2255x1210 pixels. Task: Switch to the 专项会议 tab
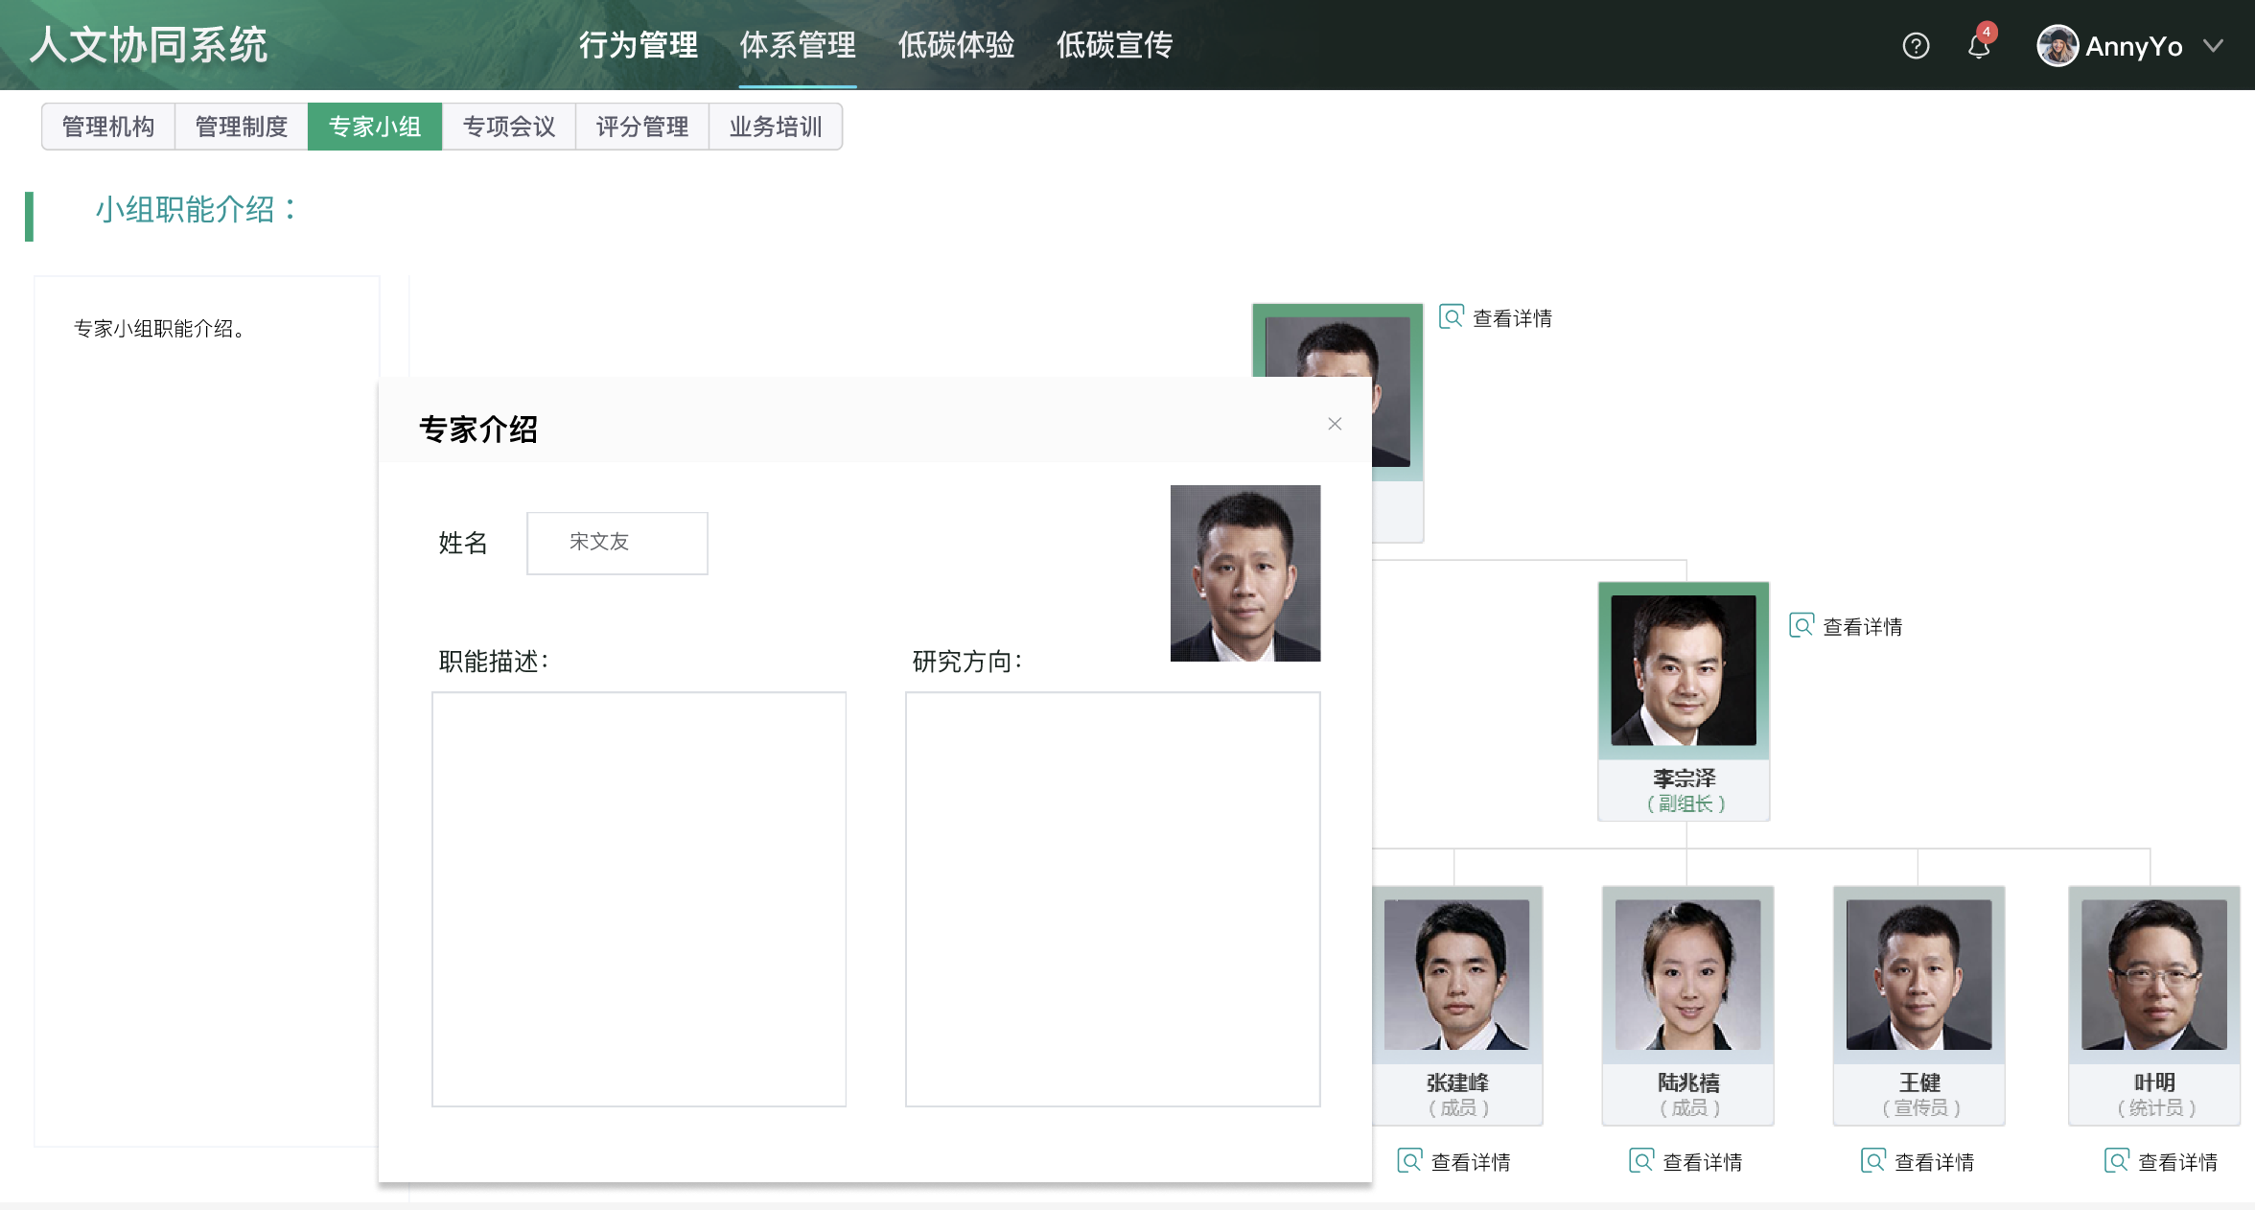pos(508,127)
